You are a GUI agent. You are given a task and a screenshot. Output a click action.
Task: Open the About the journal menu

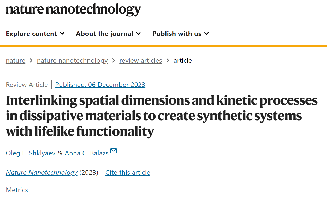[108, 34]
